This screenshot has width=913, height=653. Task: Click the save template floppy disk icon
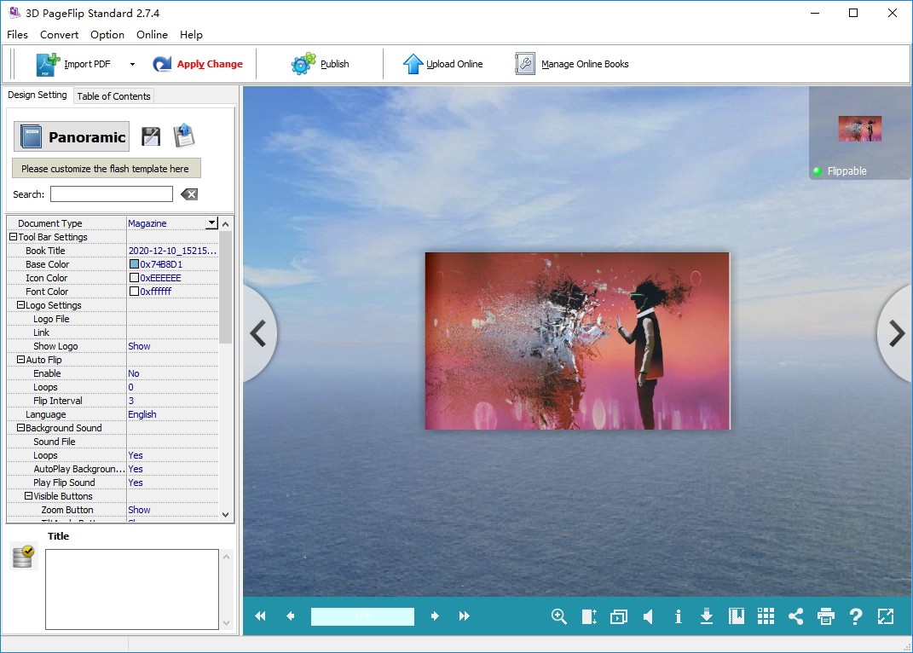151,136
